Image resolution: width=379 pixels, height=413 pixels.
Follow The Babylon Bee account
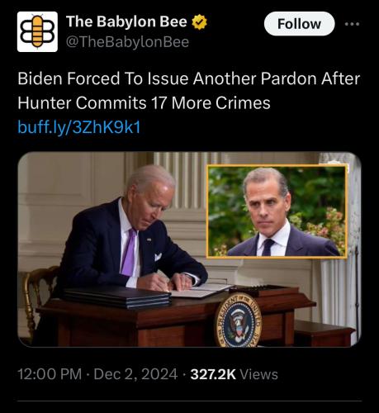click(299, 24)
